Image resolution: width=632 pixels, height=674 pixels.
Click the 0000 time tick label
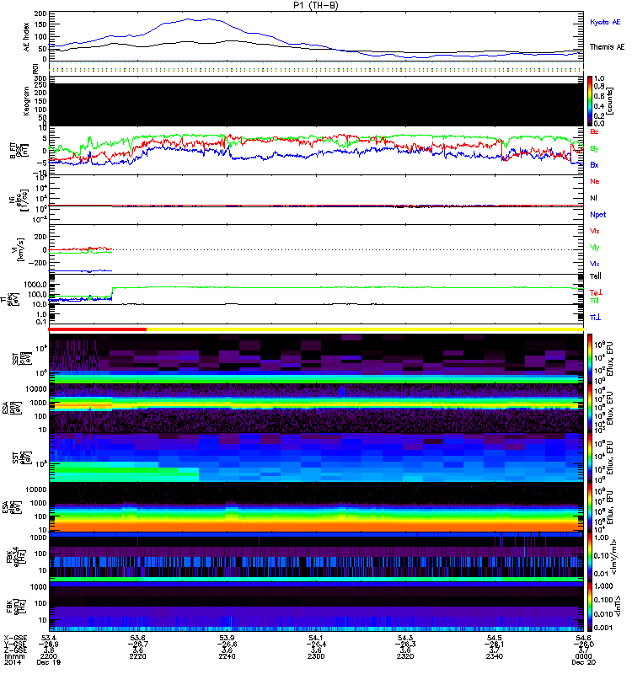584,656
